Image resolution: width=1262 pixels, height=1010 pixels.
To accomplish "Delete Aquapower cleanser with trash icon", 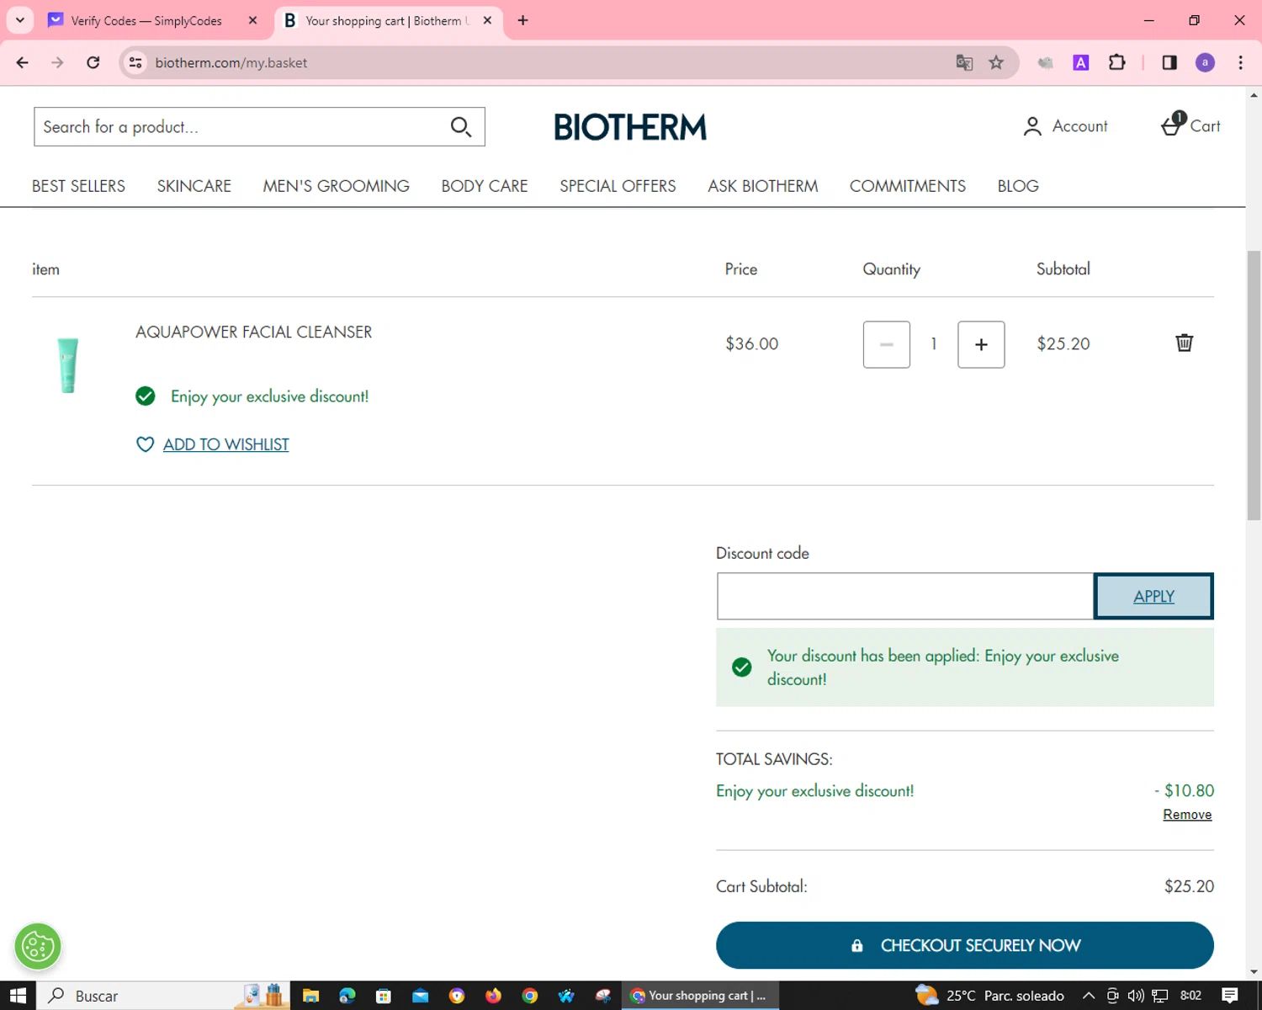I will tap(1184, 343).
